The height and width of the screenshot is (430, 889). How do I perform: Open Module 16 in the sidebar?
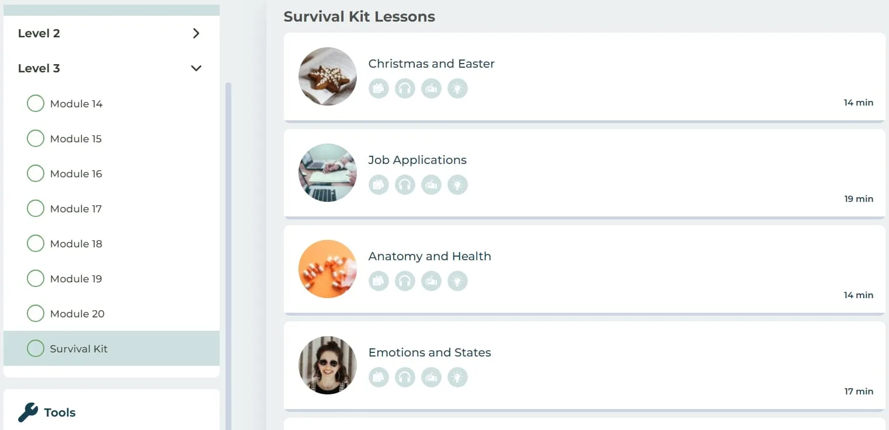point(76,174)
